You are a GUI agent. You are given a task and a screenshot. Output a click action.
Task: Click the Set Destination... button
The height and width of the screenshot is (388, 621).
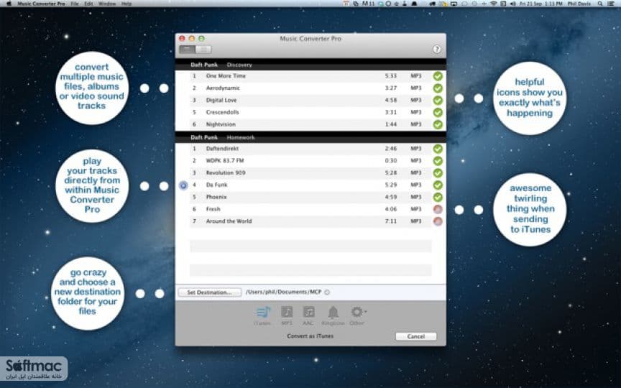[209, 292]
